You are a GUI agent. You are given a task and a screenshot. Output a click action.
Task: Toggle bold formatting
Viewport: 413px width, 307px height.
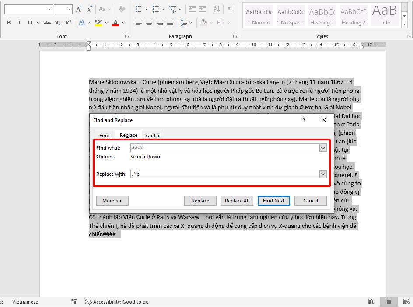(x=8, y=22)
